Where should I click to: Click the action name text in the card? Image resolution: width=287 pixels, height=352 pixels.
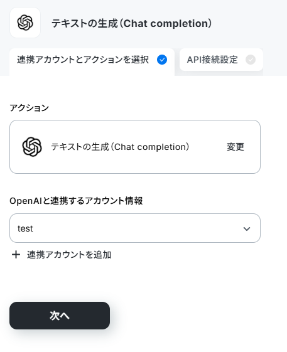point(120,147)
